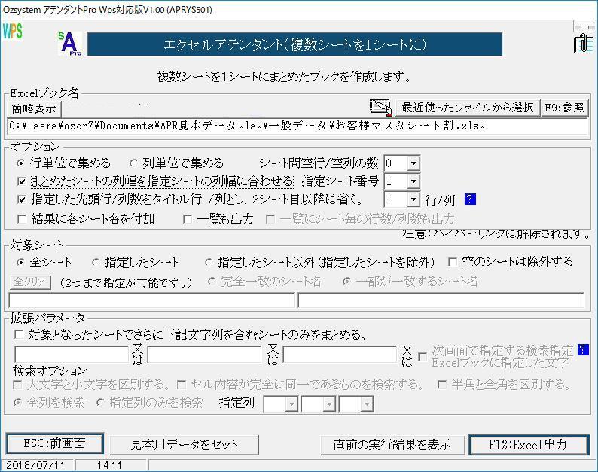Click the paperclip icon at top right

pyautogui.click(x=583, y=44)
